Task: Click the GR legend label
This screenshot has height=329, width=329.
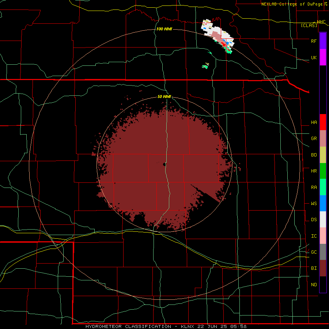Action: 314,139
